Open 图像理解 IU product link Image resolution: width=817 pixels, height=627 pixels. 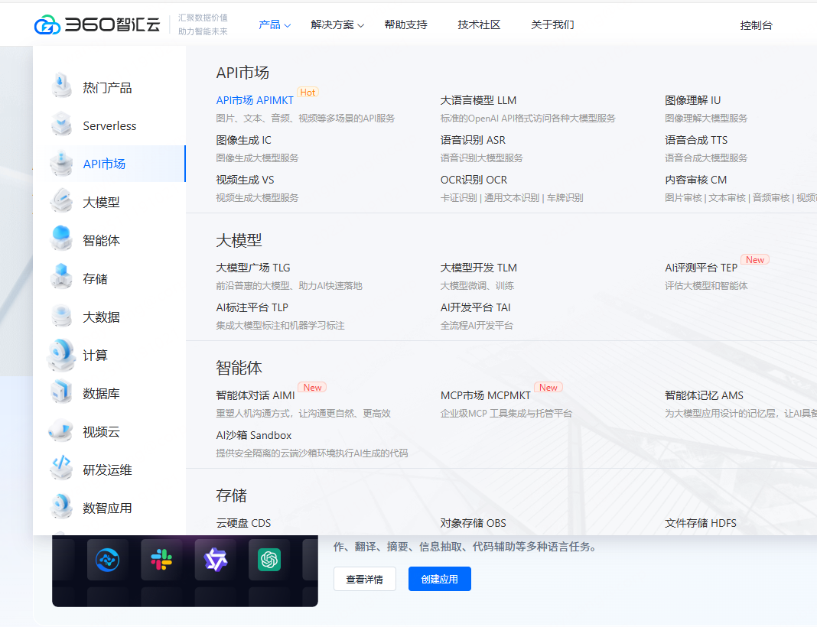[x=692, y=100]
